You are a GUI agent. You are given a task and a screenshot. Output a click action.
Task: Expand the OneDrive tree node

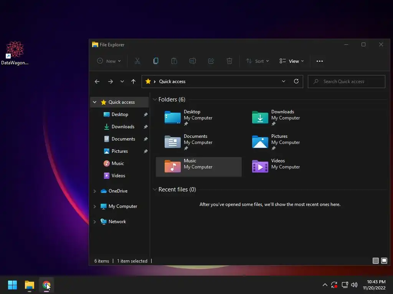94,191
